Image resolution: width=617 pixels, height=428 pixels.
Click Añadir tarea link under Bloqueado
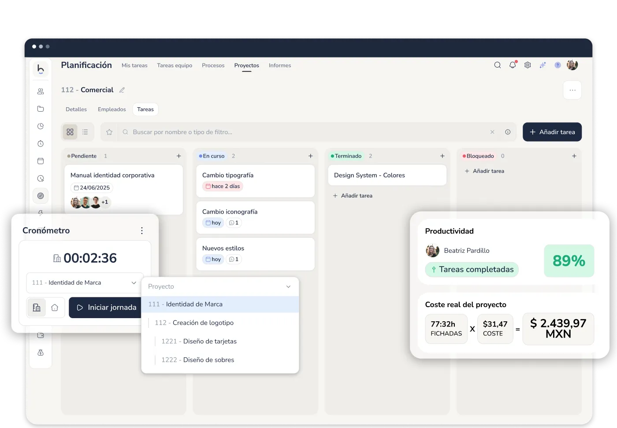pyautogui.click(x=484, y=171)
